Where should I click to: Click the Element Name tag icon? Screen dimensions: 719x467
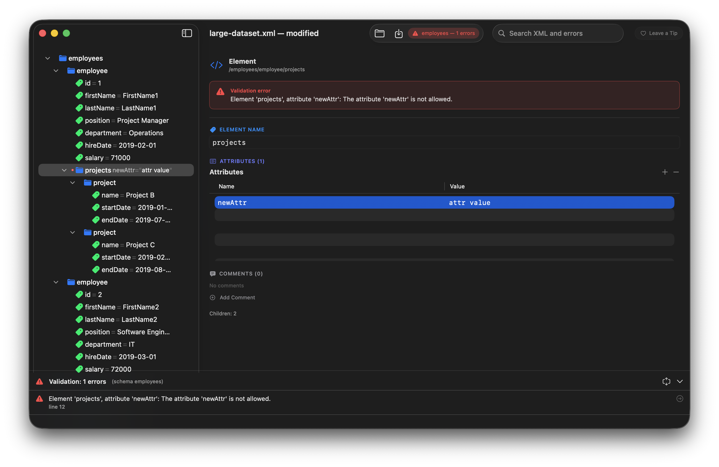click(213, 130)
